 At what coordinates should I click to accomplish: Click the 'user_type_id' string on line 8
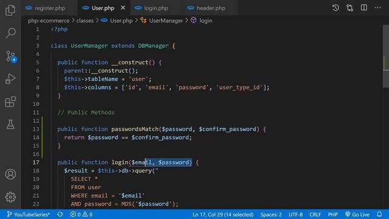pyautogui.click(x=239, y=87)
